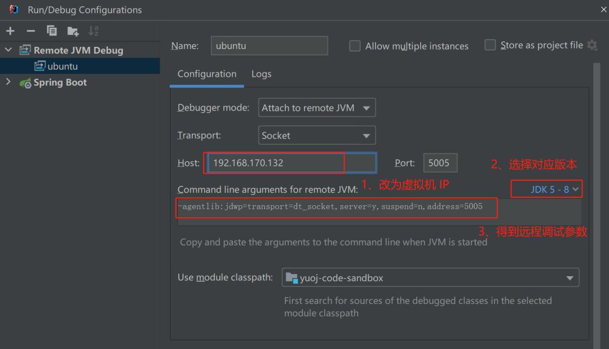Open the Transport Socket dropdown
This screenshot has height=349, width=609.
pos(317,135)
